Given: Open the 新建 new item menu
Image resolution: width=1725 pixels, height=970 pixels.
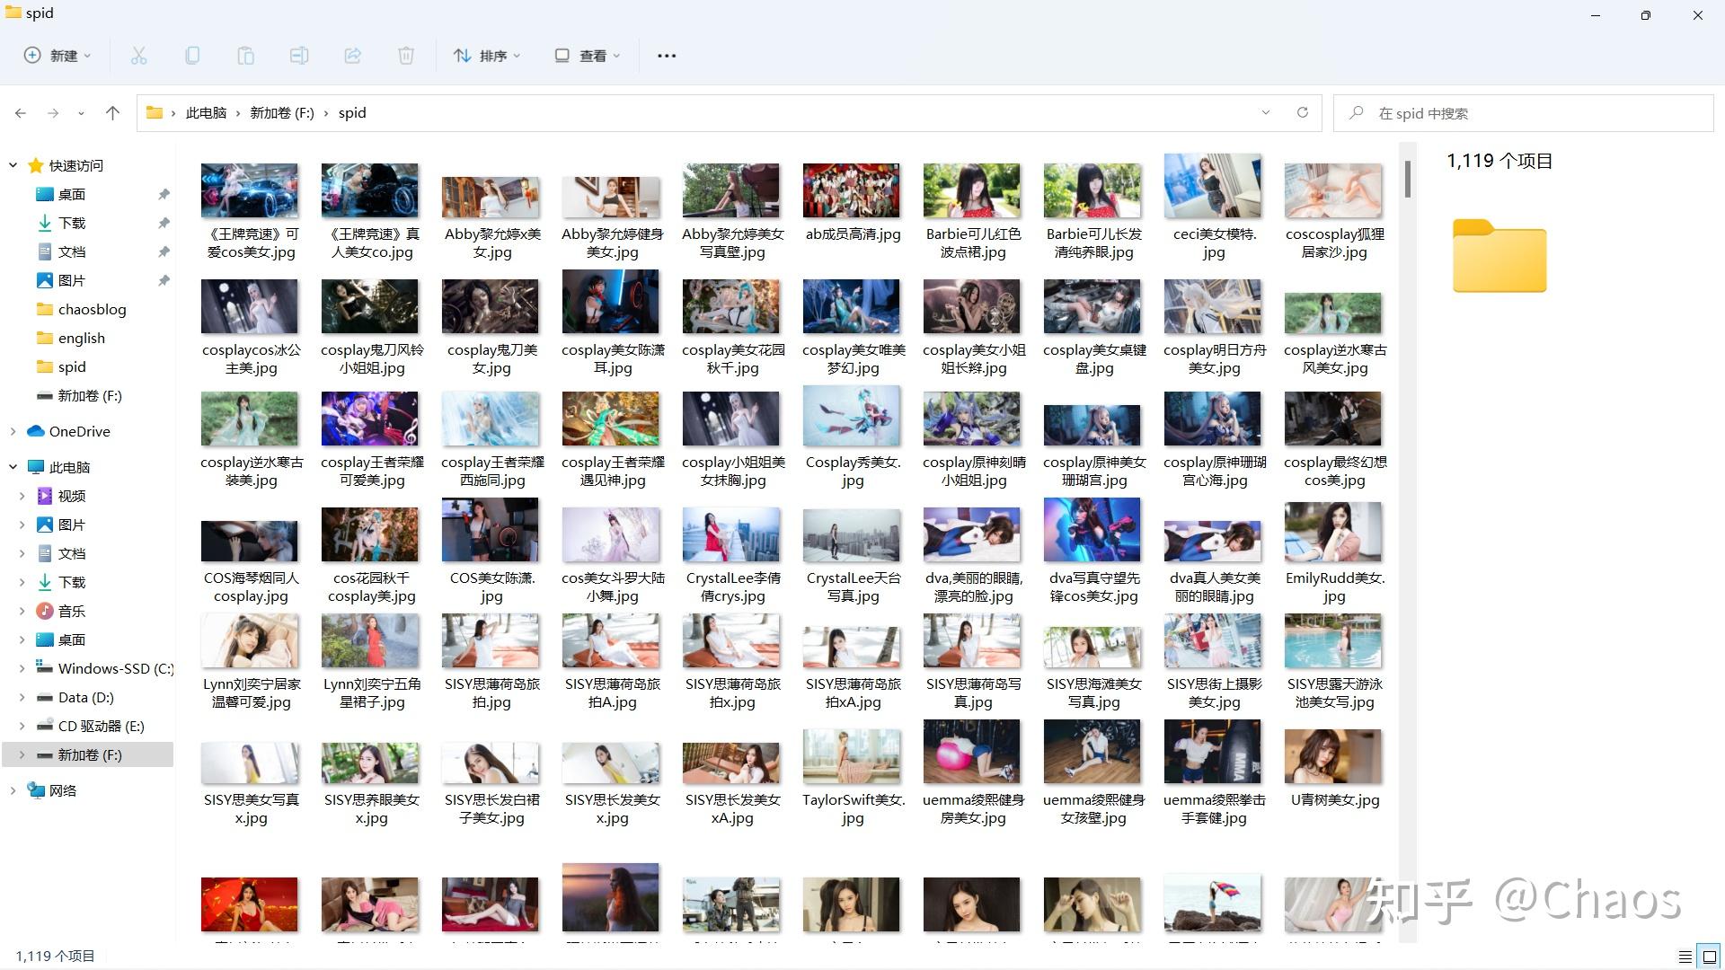Looking at the screenshot, I should (57, 56).
